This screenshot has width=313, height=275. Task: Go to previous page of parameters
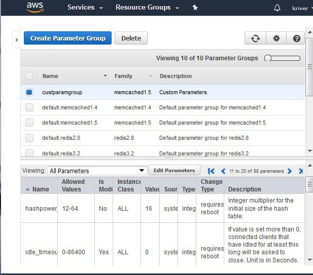click(x=223, y=171)
